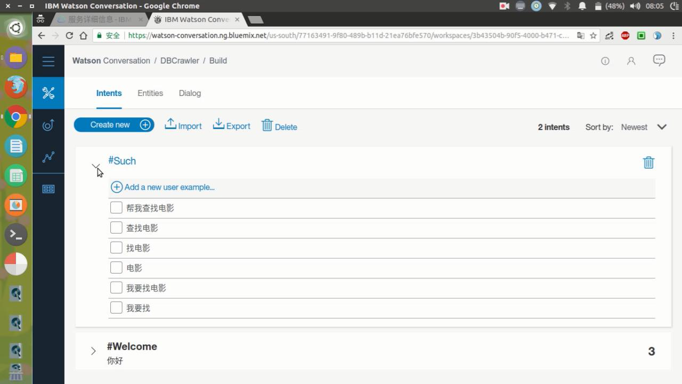Open the Improve analytics sidebar icon

coord(48,157)
